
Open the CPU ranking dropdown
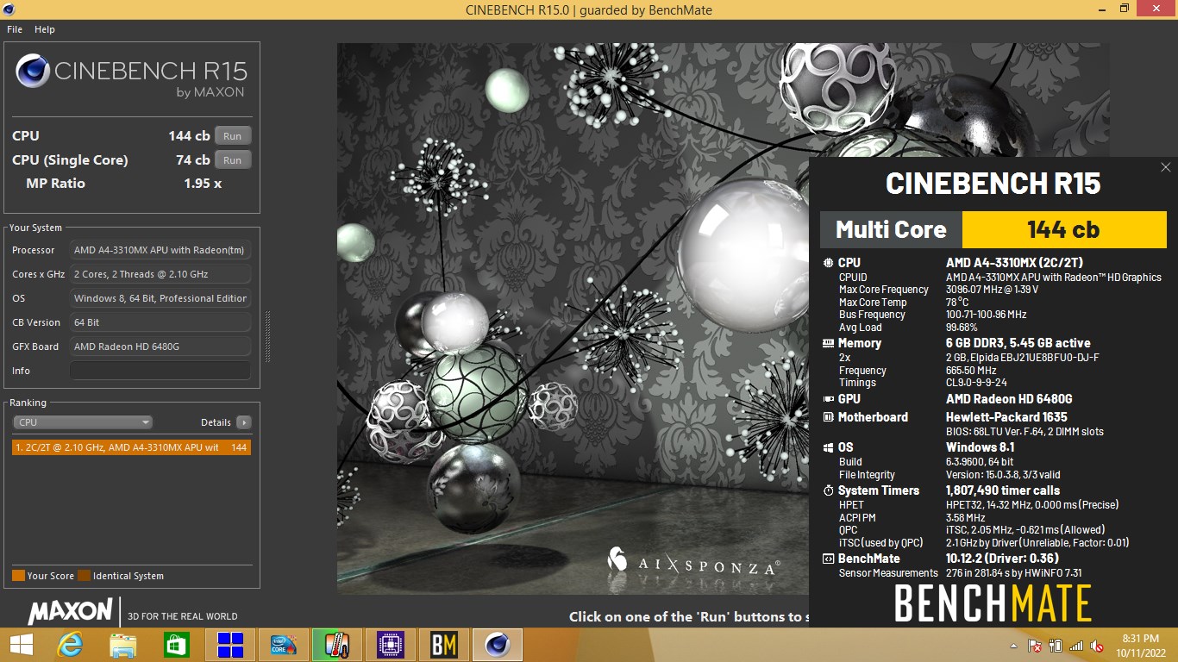[x=83, y=422]
